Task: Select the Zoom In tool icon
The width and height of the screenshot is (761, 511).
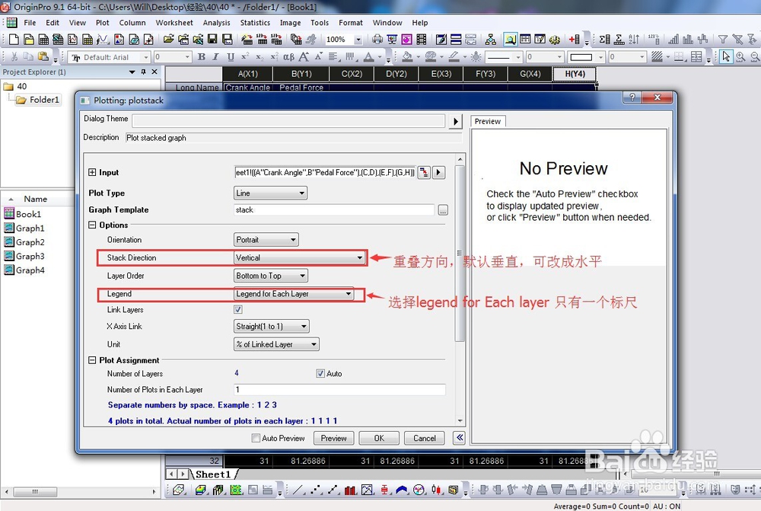Action: 740,57
